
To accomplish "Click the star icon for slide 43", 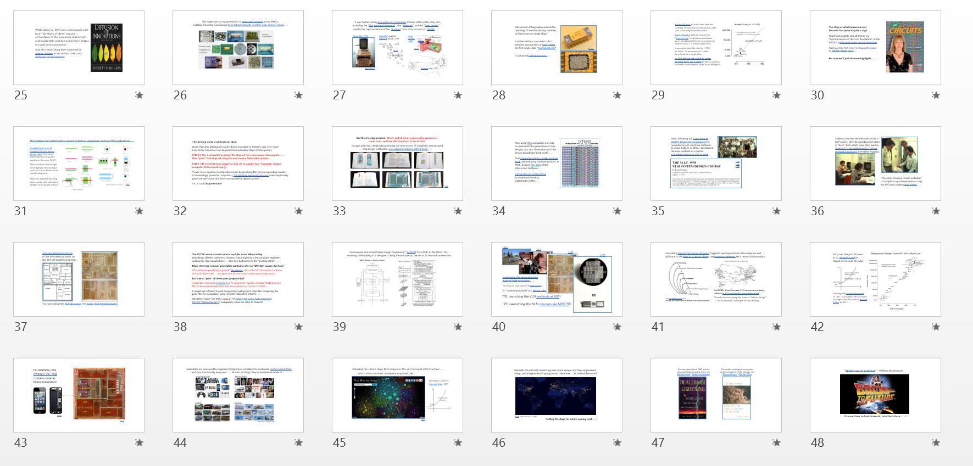I will pos(139,443).
